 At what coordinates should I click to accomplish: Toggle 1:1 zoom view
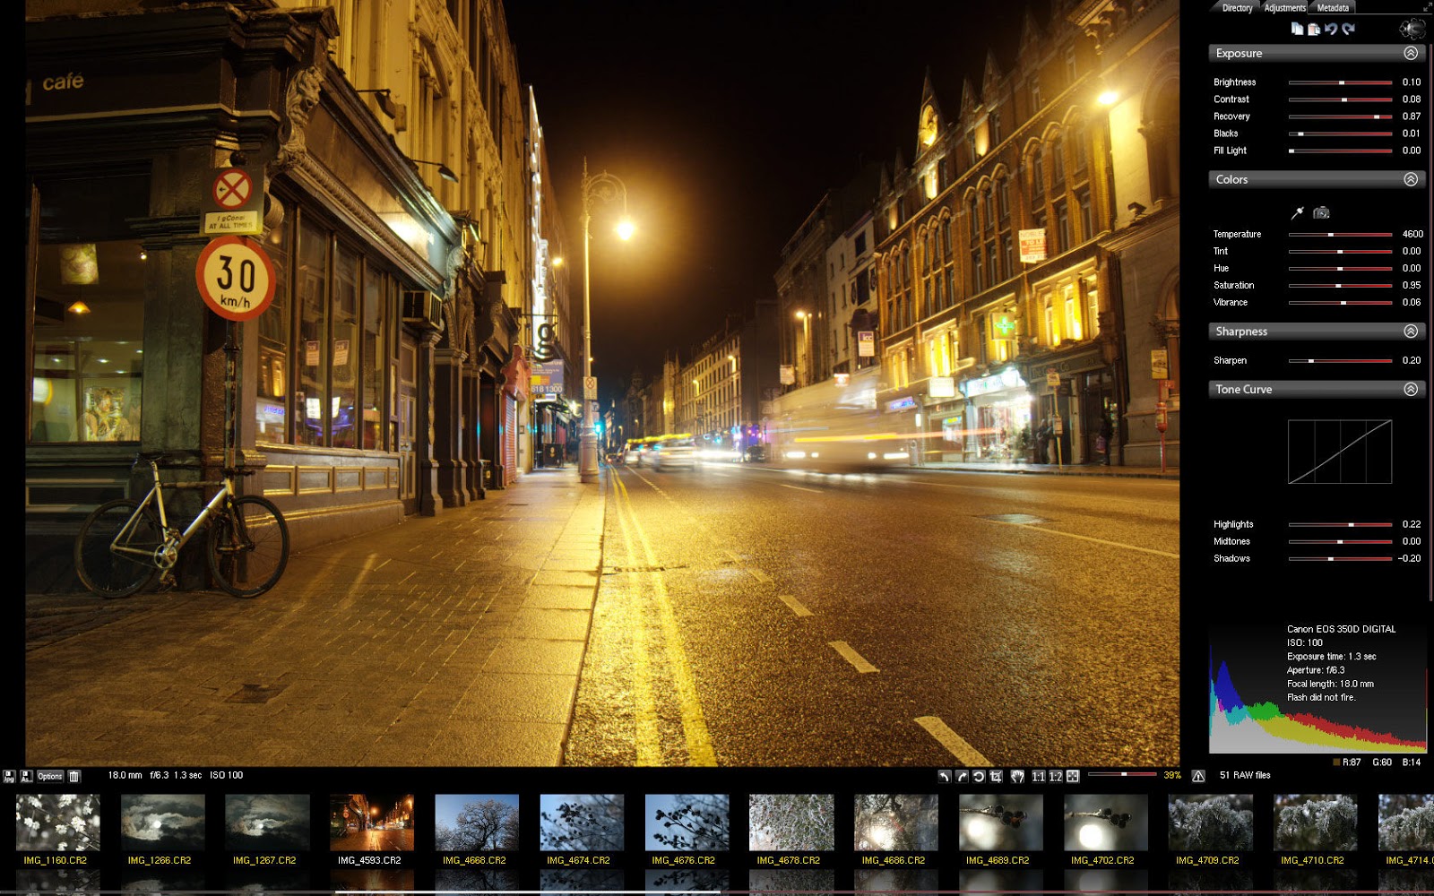click(1039, 776)
